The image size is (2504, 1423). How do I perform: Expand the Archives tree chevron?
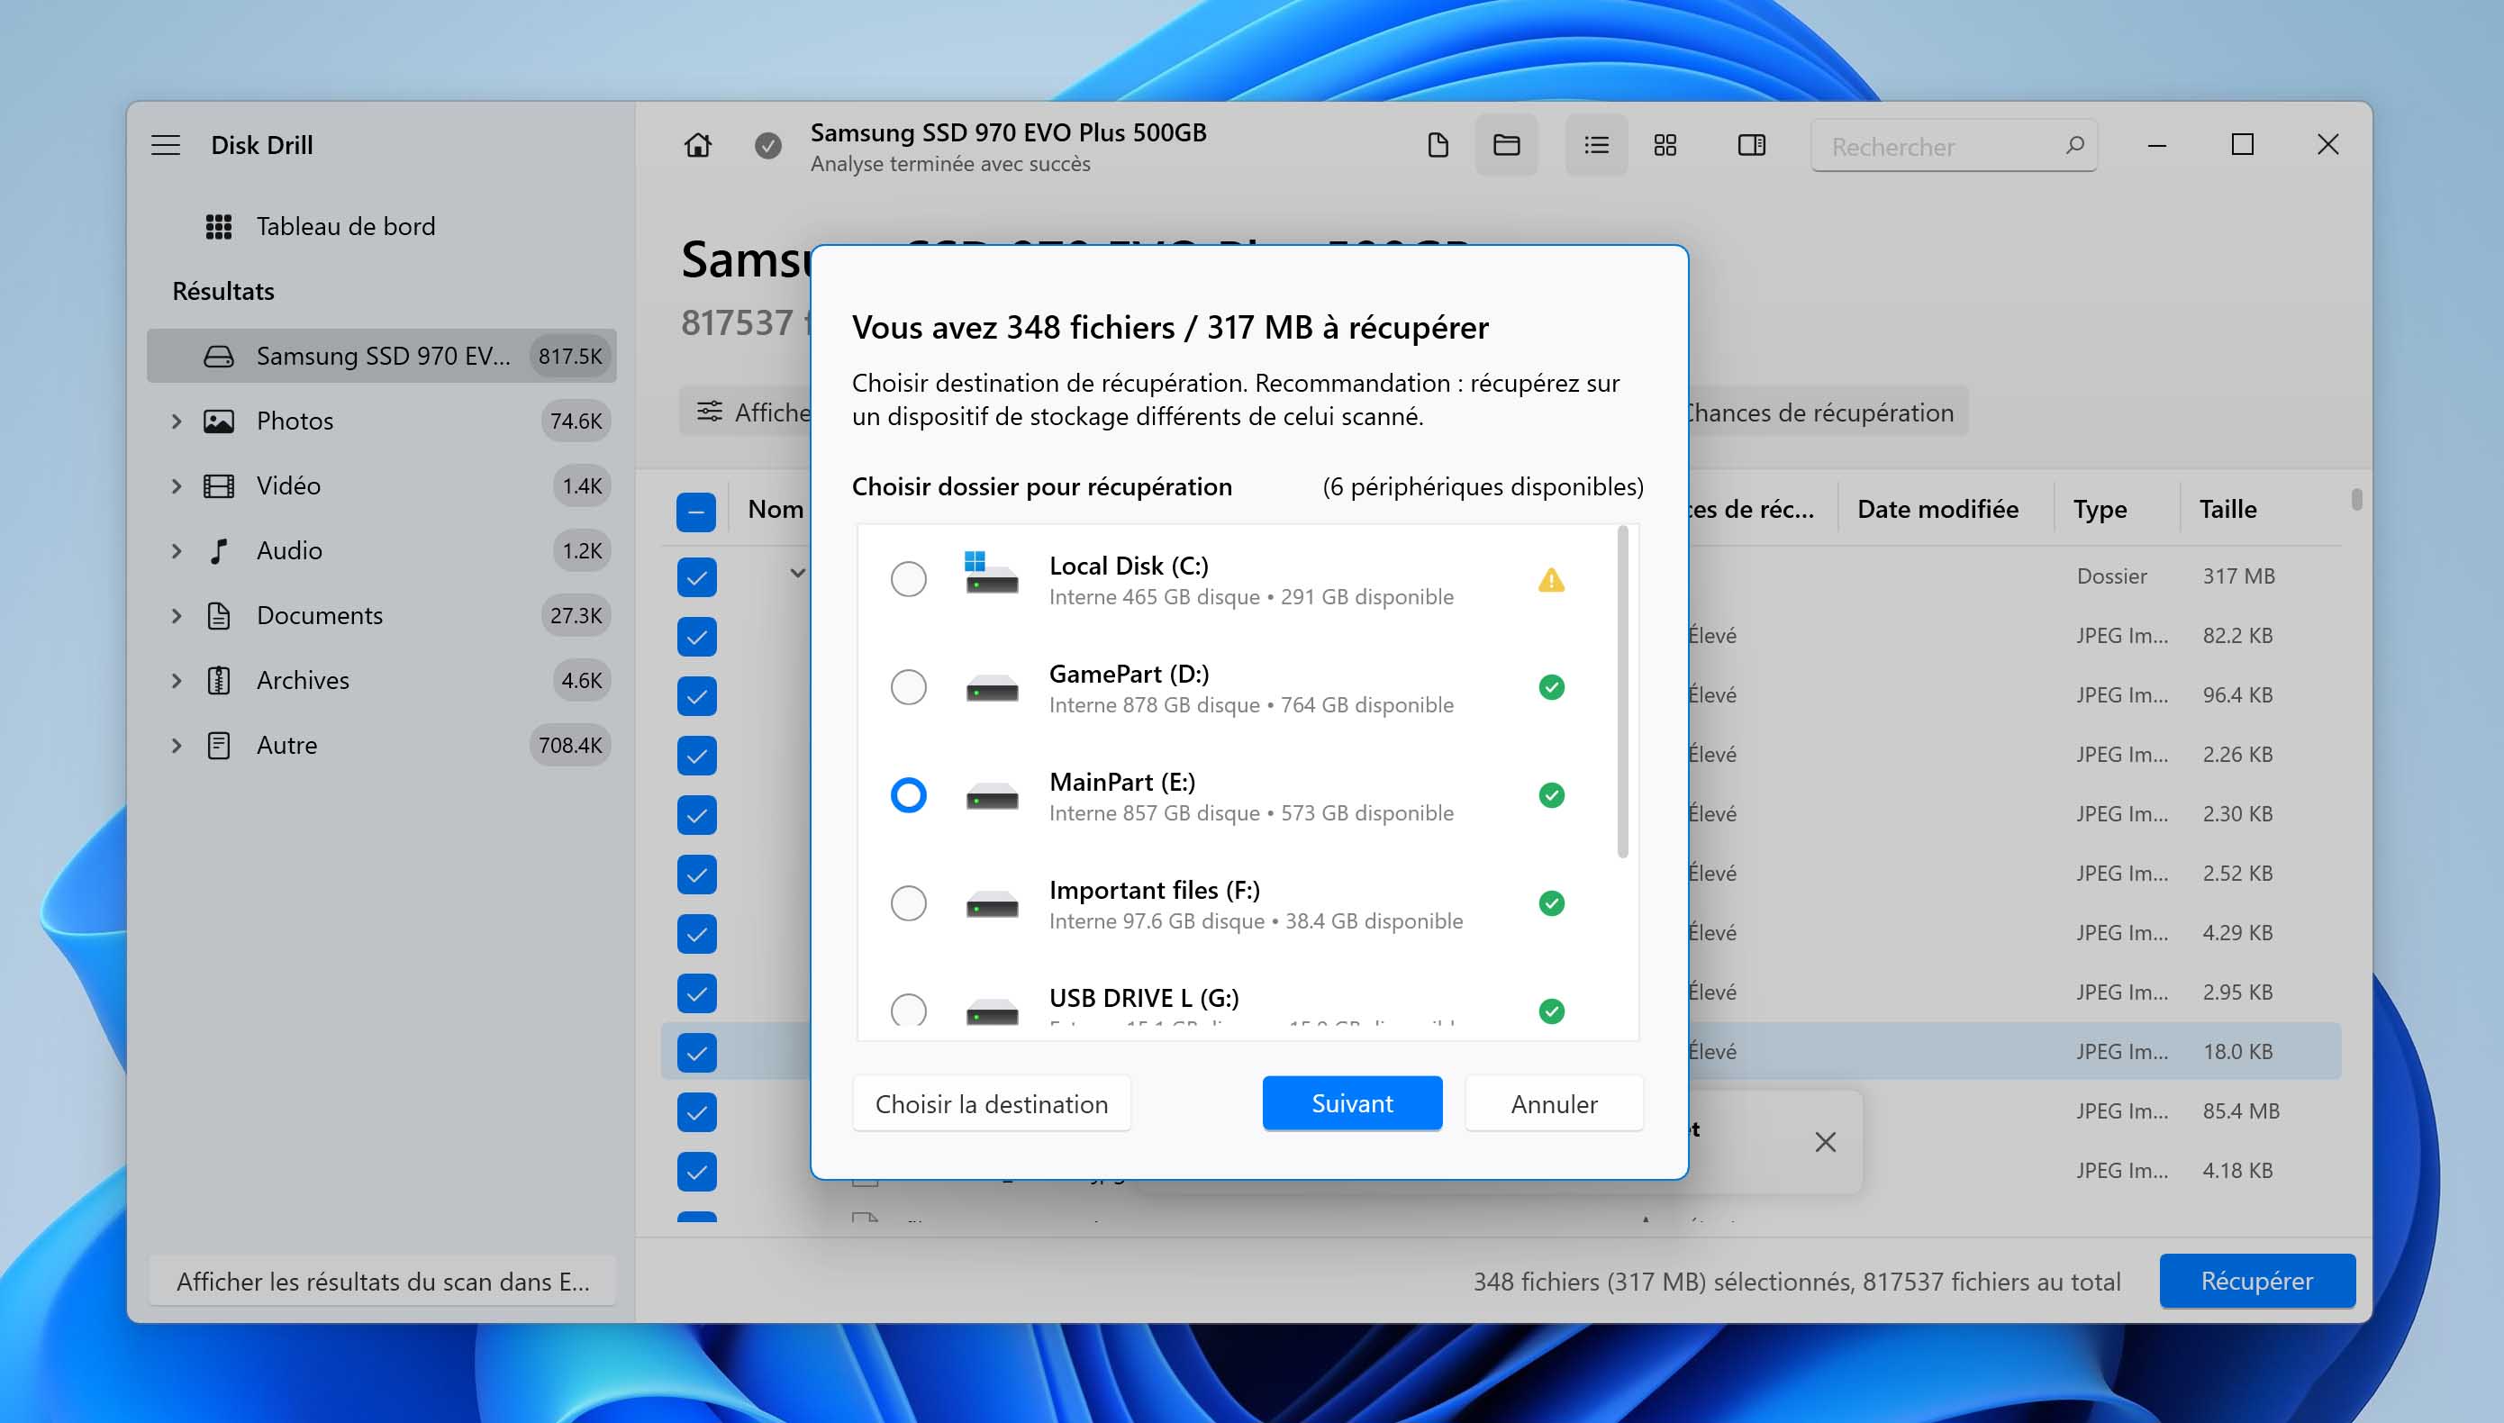[176, 680]
